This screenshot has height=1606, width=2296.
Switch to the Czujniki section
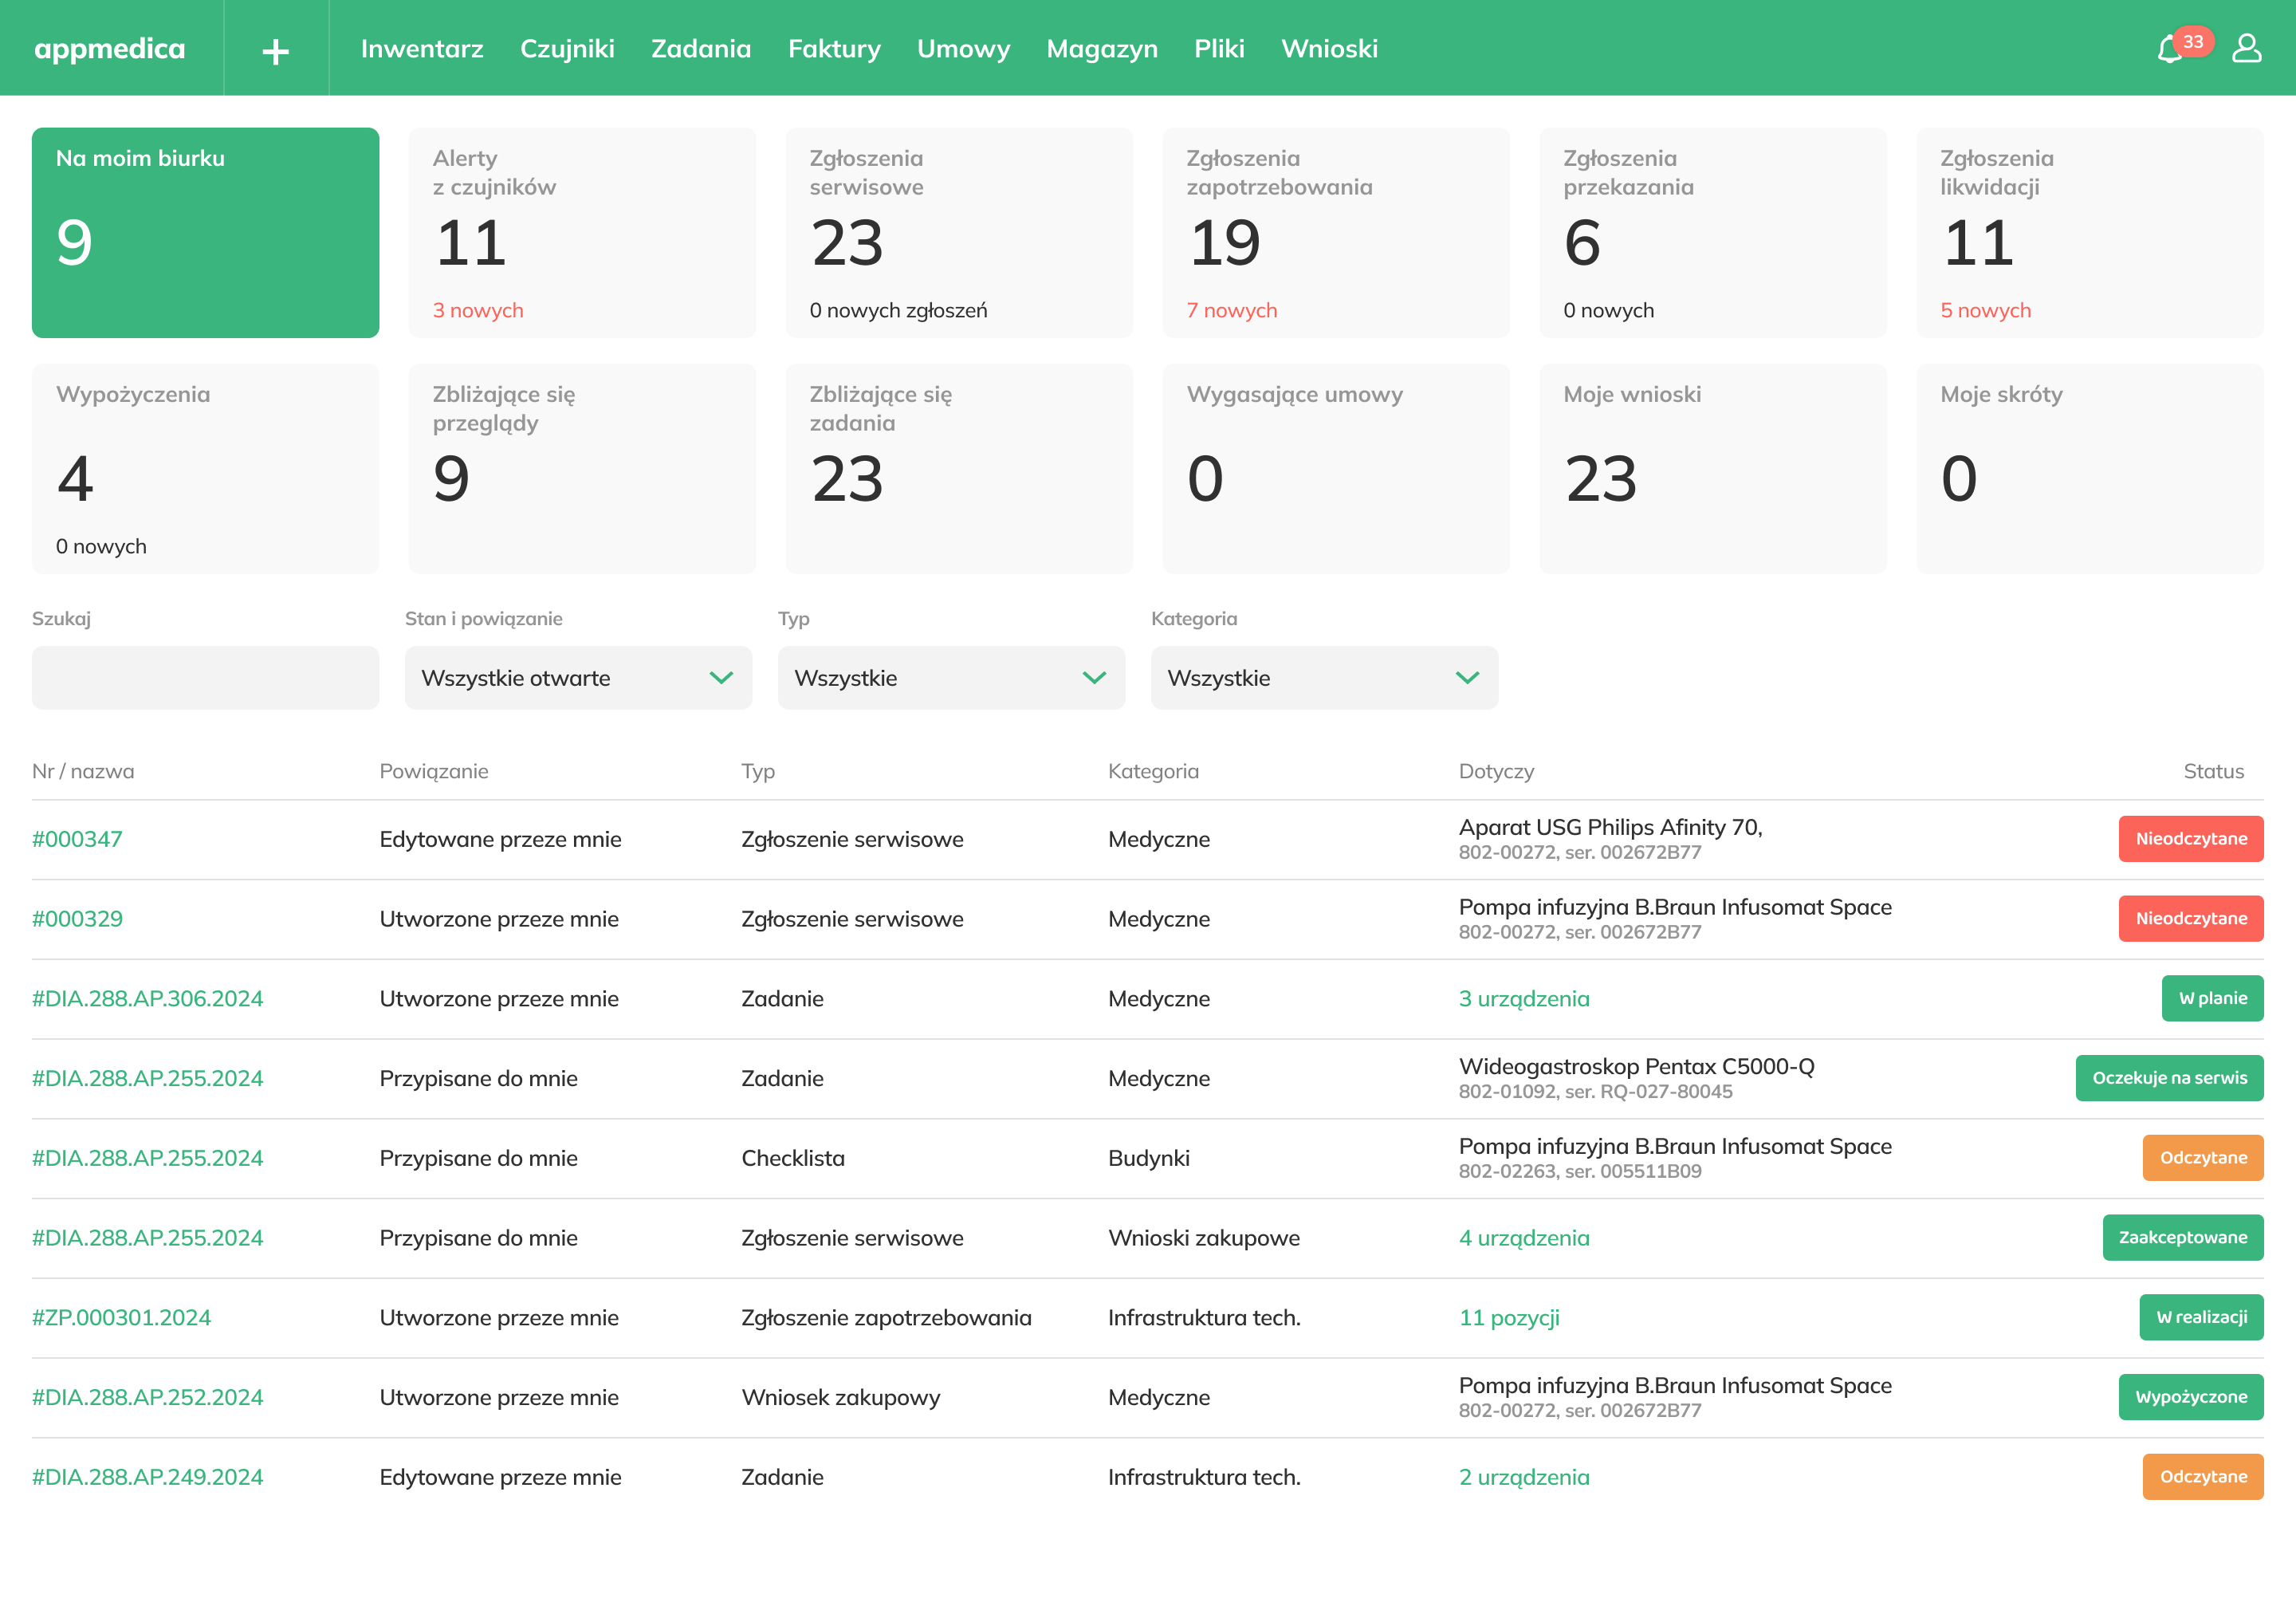pyautogui.click(x=567, y=48)
